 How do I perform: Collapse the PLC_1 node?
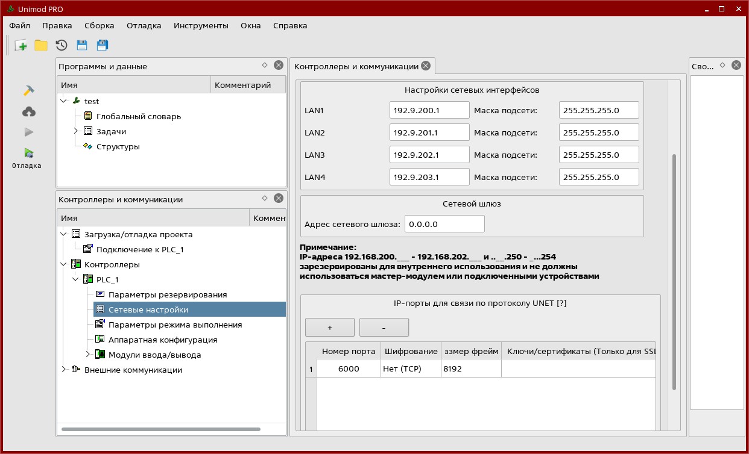tap(76, 279)
